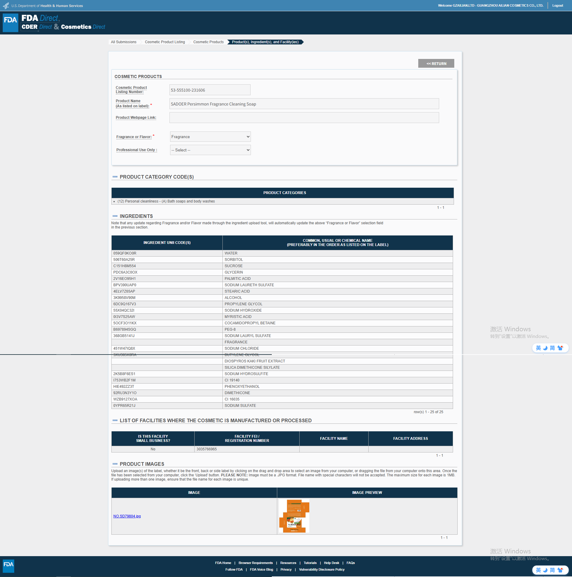The image size is (572, 577).
Task: Collapse the Ingredients section
Action: point(115,216)
